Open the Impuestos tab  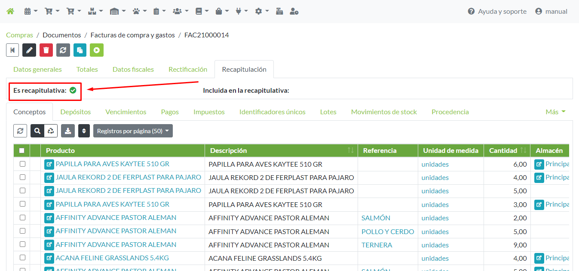pyautogui.click(x=209, y=112)
